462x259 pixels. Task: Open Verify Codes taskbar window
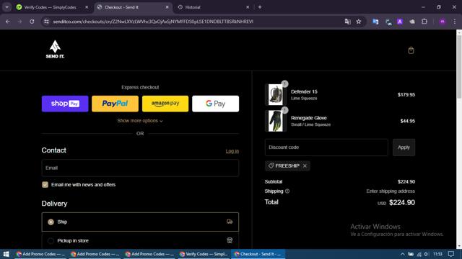204,254
